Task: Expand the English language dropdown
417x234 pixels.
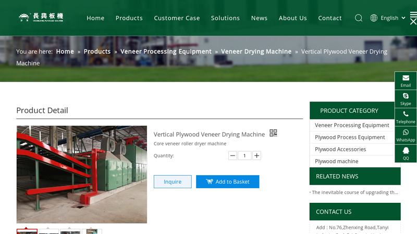Action: click(x=393, y=18)
